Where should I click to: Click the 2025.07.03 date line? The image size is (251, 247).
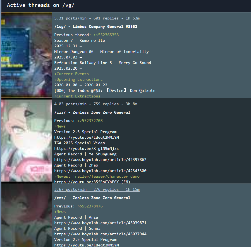pos(68,57)
